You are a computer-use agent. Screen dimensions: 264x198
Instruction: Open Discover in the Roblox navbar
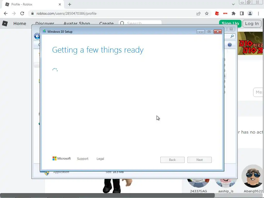45,23
